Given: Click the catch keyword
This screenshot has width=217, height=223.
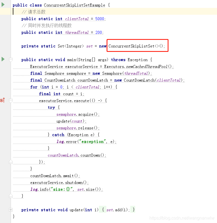Looking at the screenshot, I should 58,135.
